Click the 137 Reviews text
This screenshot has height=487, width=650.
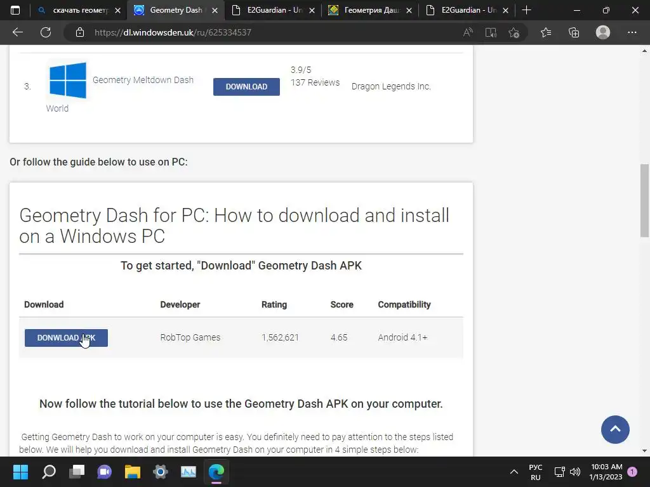[x=315, y=82]
